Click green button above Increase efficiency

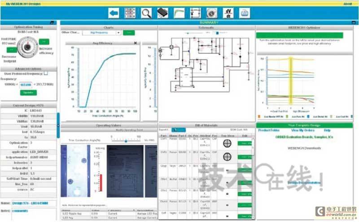coord(44,42)
